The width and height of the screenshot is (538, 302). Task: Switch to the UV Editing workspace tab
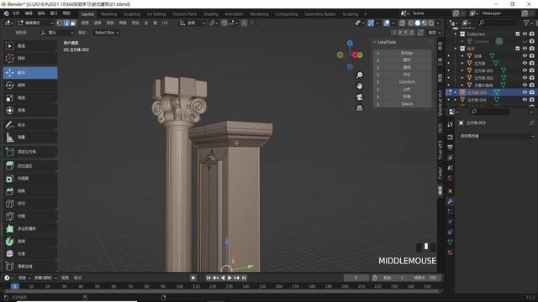pos(156,14)
